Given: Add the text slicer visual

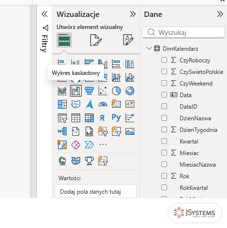Looking at the screenshot, I should pos(116,131).
